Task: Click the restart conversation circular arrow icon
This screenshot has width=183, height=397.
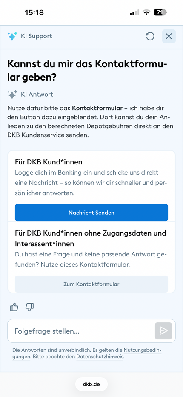Action: (x=150, y=36)
